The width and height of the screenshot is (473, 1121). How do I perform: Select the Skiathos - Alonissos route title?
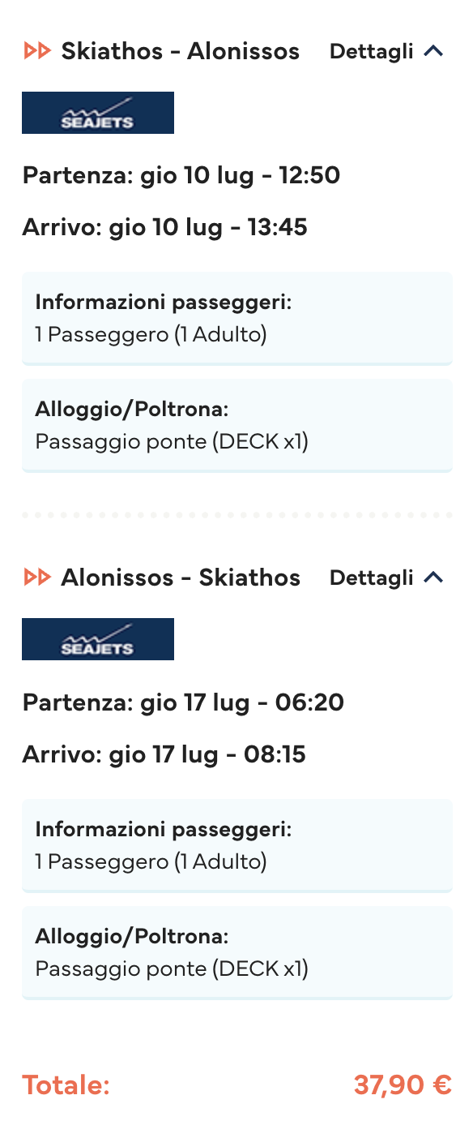181,52
